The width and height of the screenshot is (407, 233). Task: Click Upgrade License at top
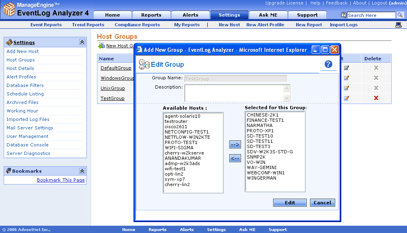click(284, 3)
